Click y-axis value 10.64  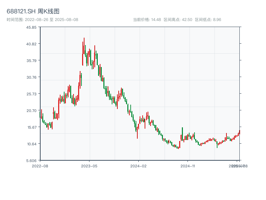coord(32,144)
